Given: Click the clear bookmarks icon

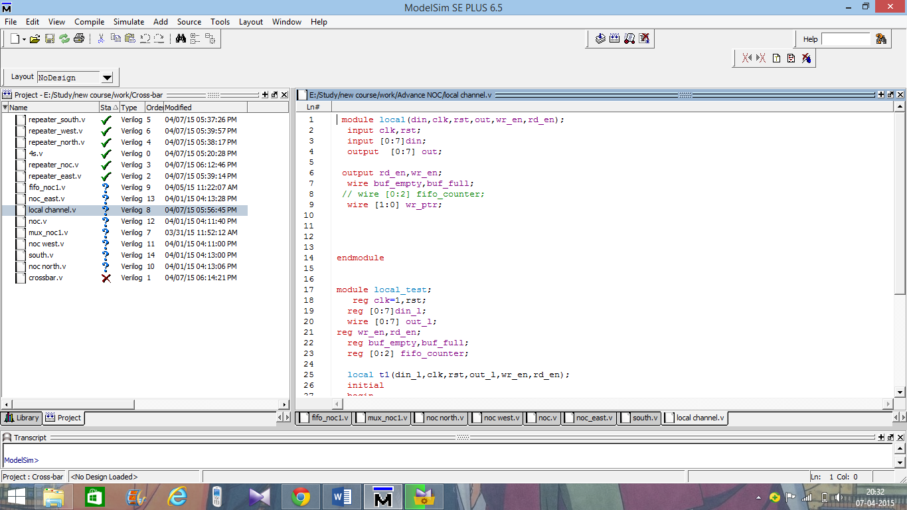Looking at the screenshot, I should pos(806,58).
